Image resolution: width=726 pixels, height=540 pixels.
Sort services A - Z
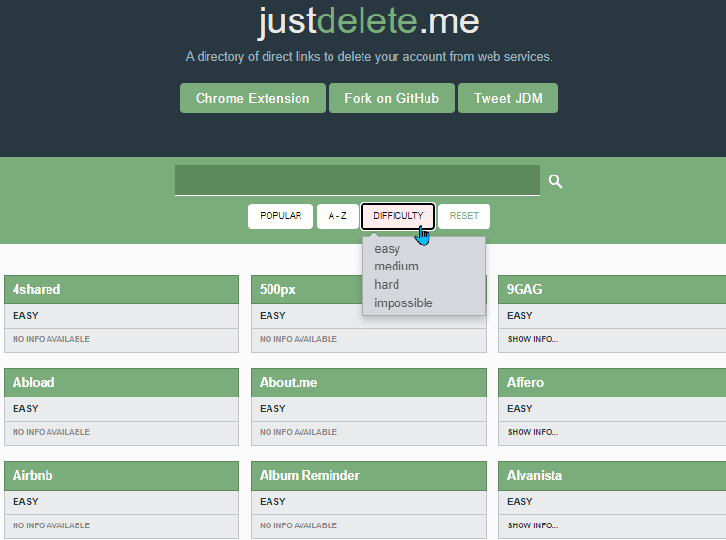pos(337,216)
